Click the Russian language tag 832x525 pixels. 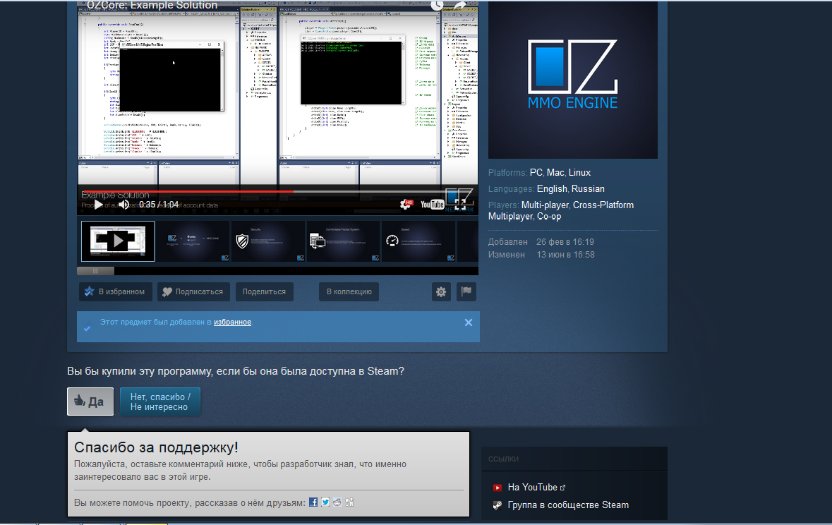coord(588,189)
